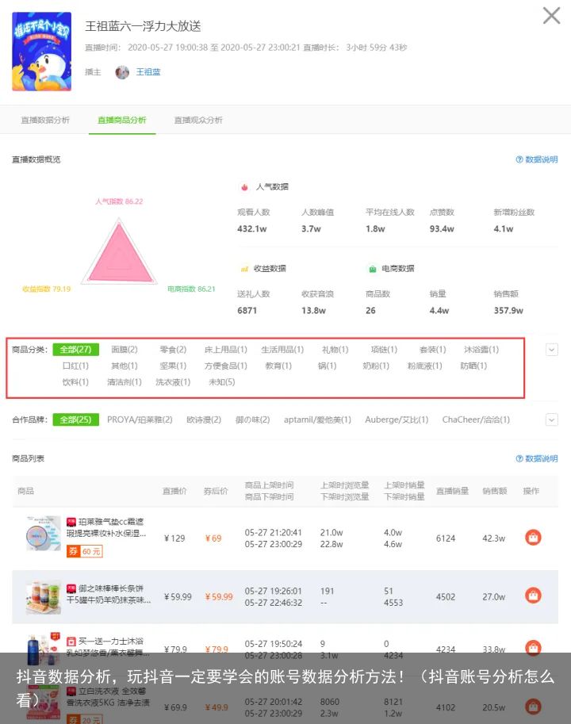Screen dimensions: 571x724
Task: Filter products by 床上用品(1)
Action: click(226, 350)
